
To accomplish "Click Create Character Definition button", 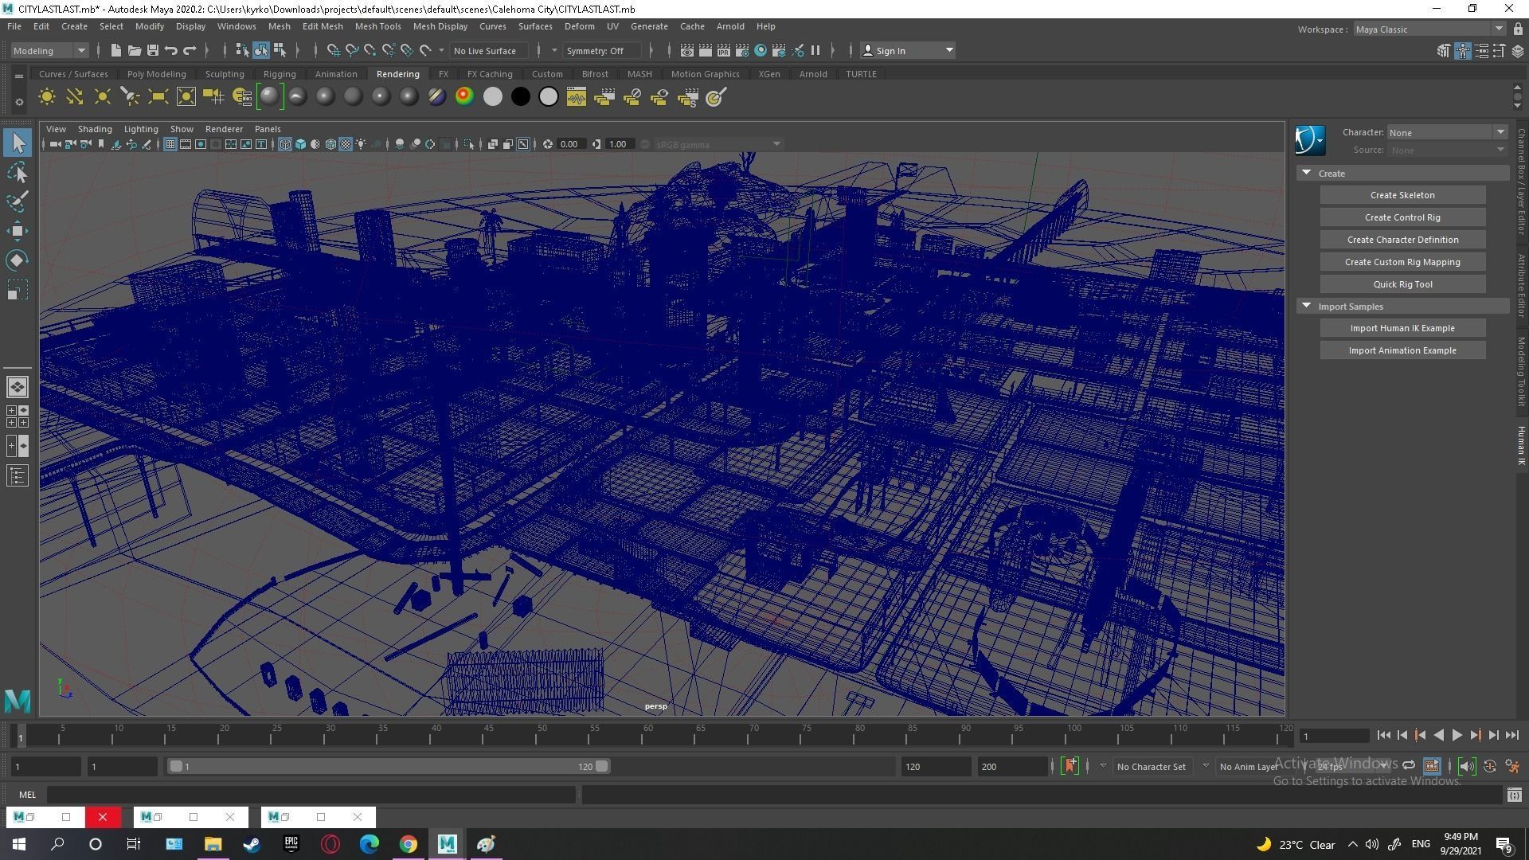I will pos(1402,240).
